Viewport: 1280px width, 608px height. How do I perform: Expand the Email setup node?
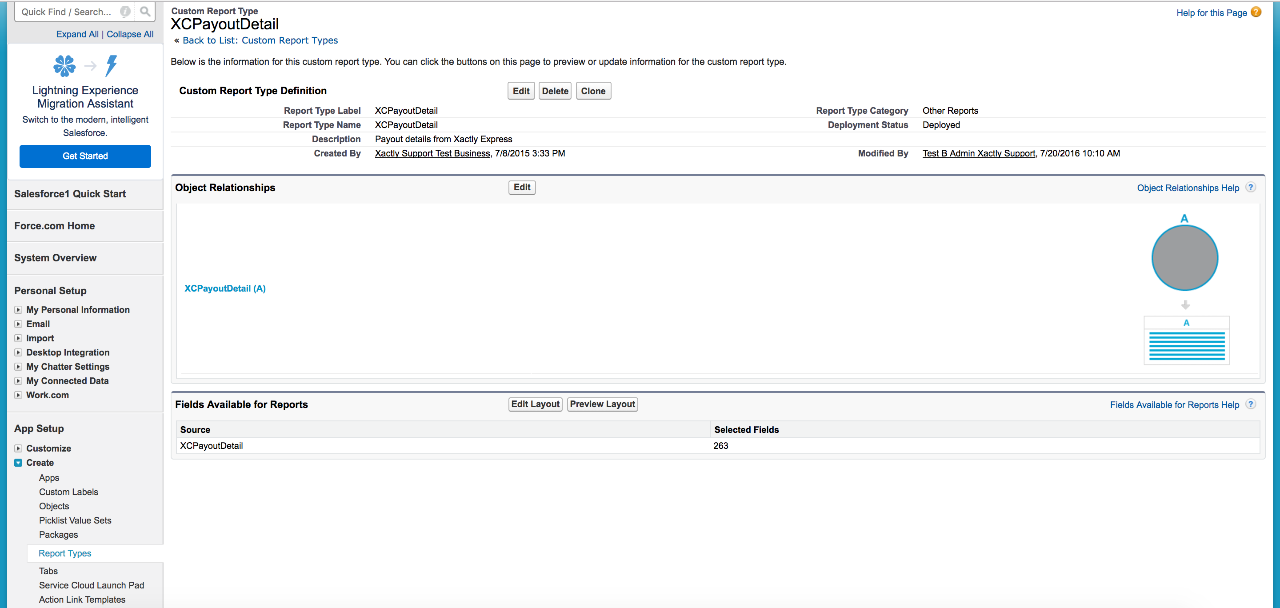click(18, 324)
